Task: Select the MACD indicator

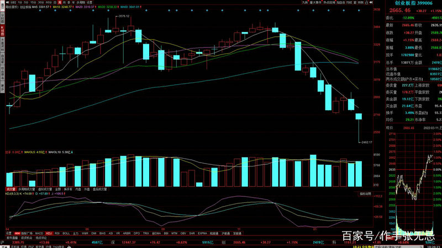Action: (38, 234)
